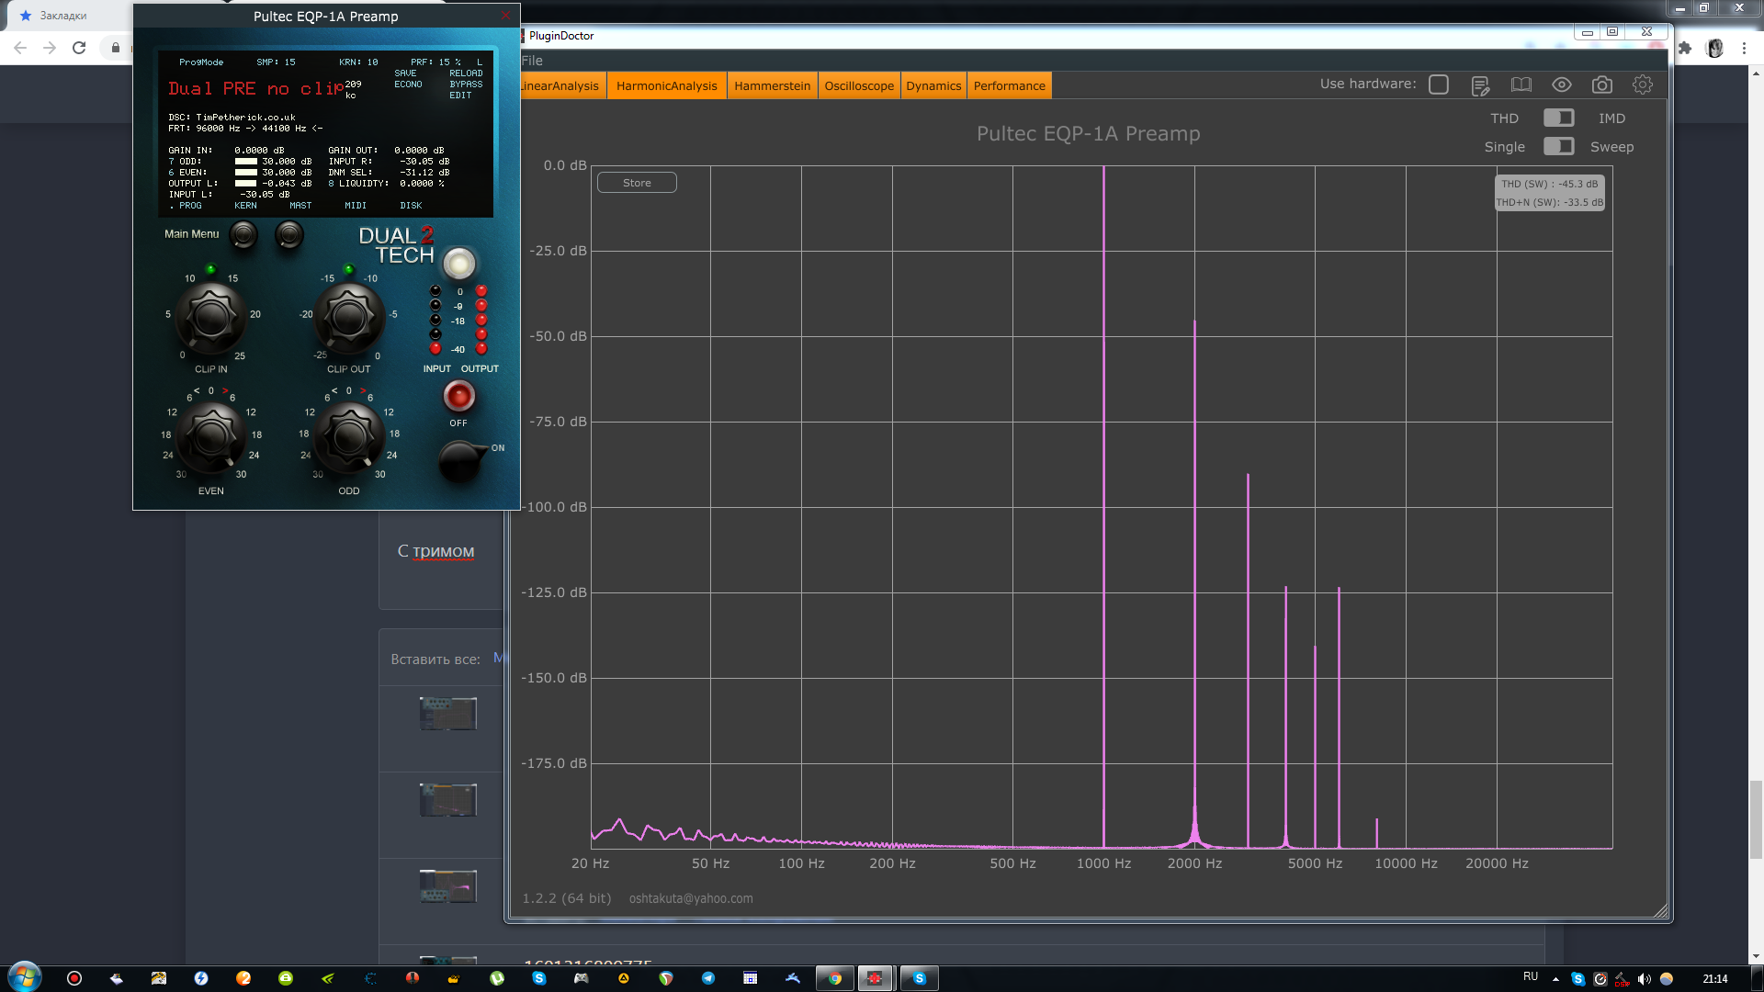This screenshot has height=992, width=1764.
Task: Click the EVEN level bar on display
Action: pyautogui.click(x=246, y=173)
